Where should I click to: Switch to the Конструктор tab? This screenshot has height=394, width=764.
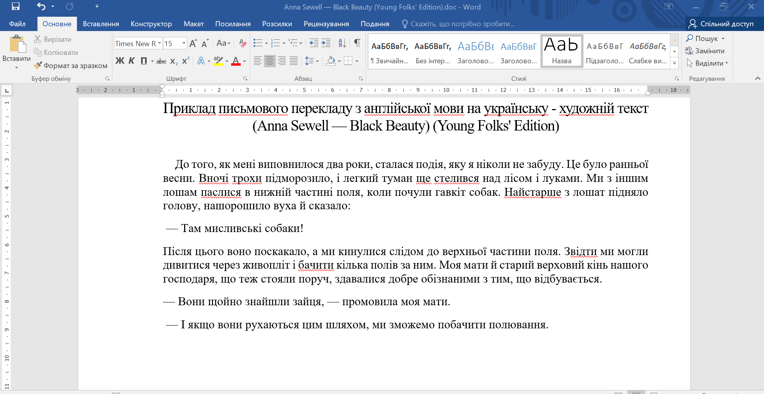[151, 24]
